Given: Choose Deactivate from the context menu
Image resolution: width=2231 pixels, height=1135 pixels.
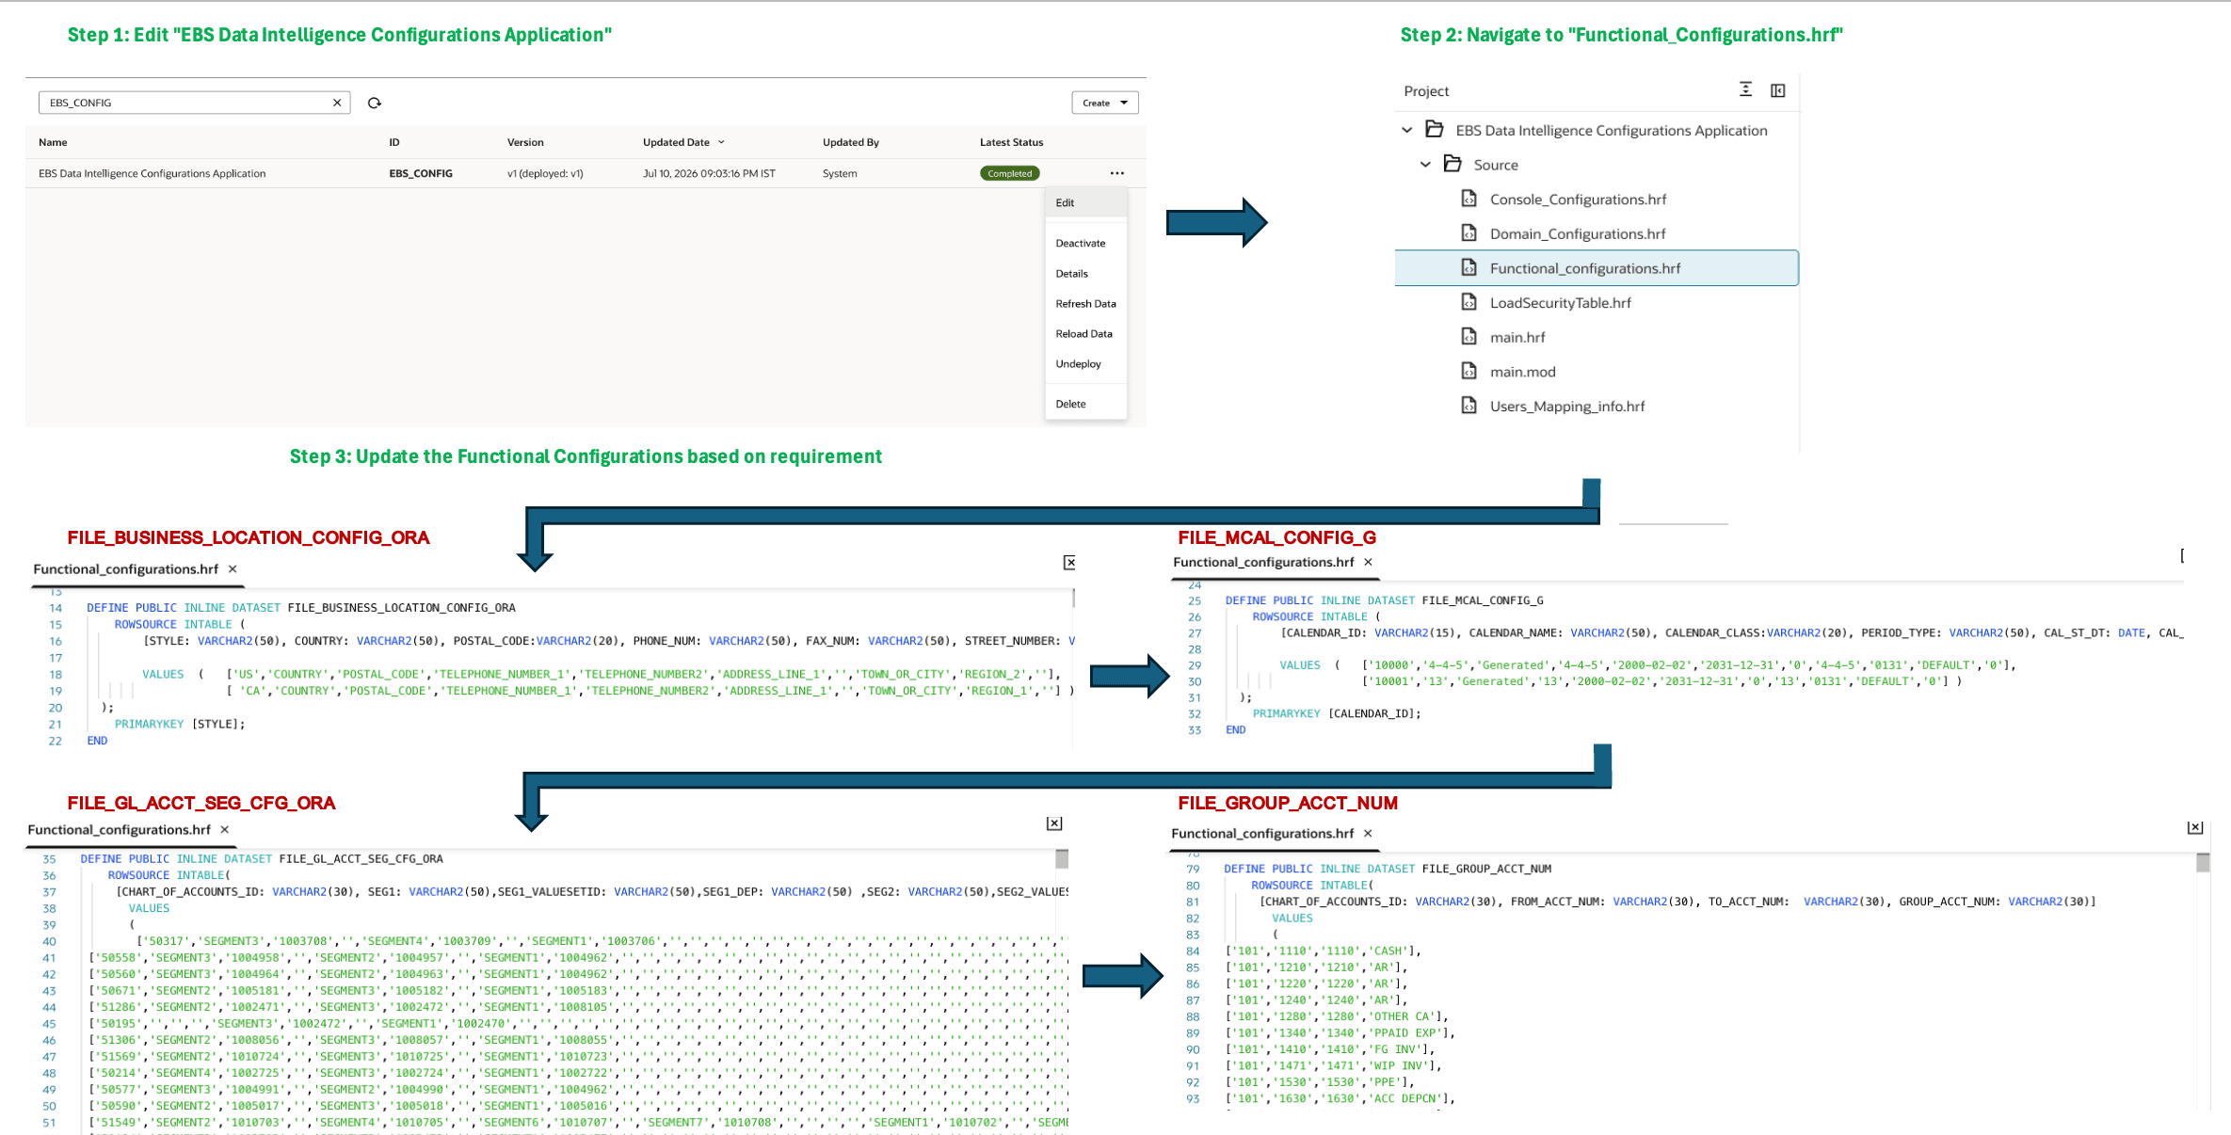Looking at the screenshot, I should (1080, 243).
